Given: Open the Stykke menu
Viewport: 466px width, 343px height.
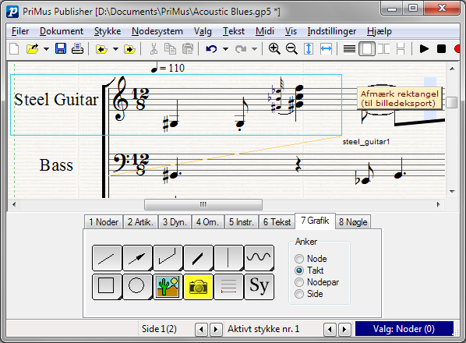Looking at the screenshot, I should [108, 31].
